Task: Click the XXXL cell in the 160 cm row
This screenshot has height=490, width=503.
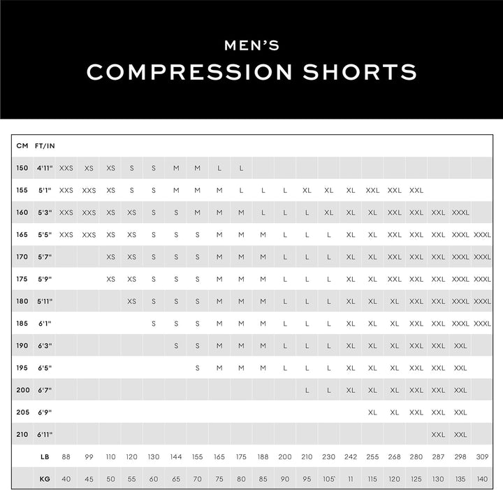Action: tap(460, 212)
